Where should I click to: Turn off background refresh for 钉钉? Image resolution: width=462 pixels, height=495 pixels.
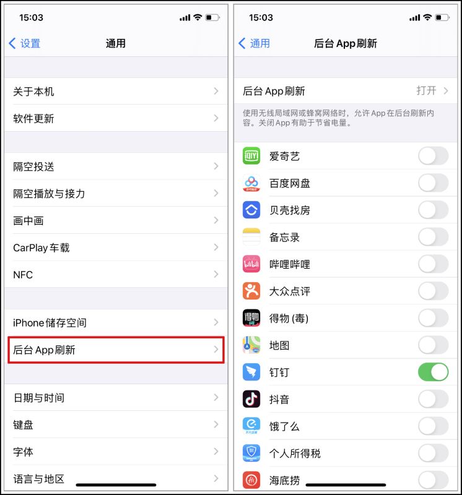(433, 372)
